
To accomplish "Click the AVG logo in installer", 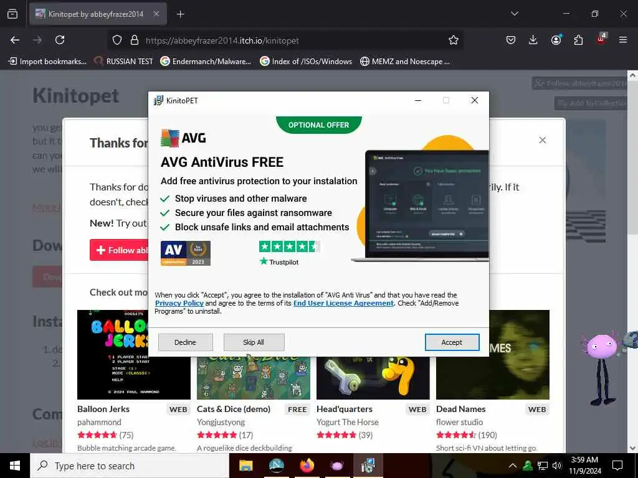I will (x=183, y=138).
